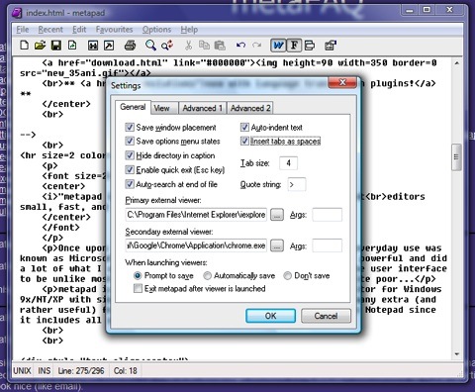This screenshot has height=392, width=475.
Task: Uncheck Save options menu states
Action: (130, 142)
